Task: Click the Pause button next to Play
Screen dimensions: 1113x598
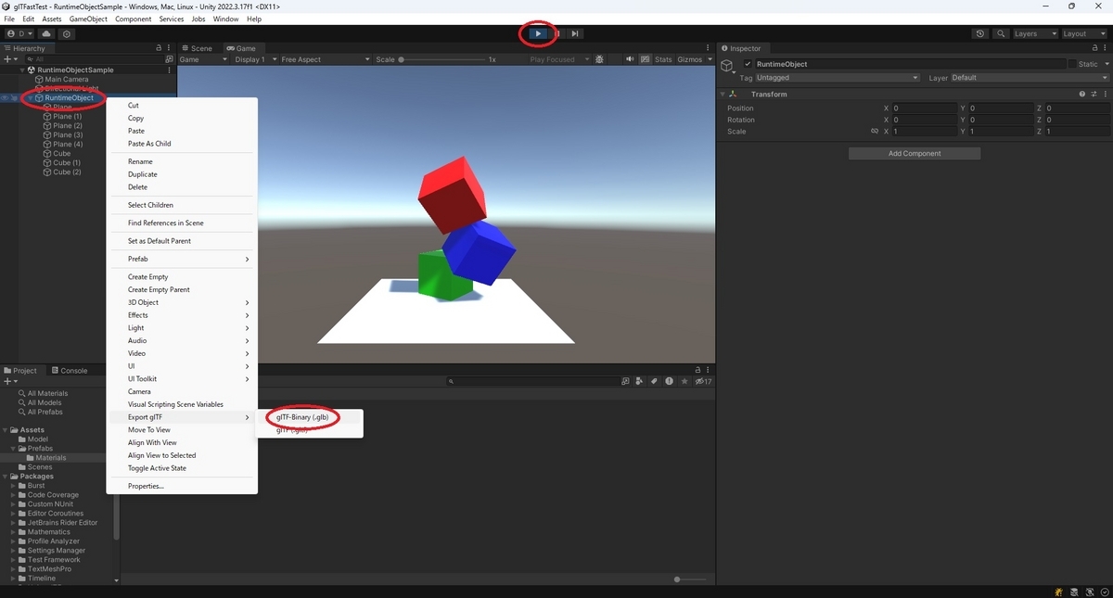Action: 556,33
